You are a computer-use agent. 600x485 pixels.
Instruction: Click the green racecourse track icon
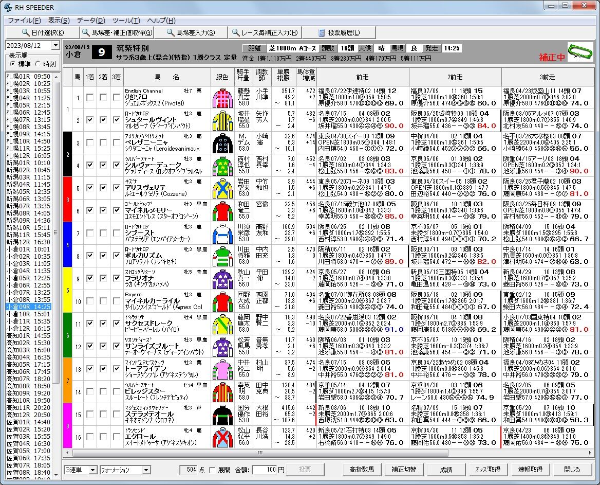tap(580, 52)
